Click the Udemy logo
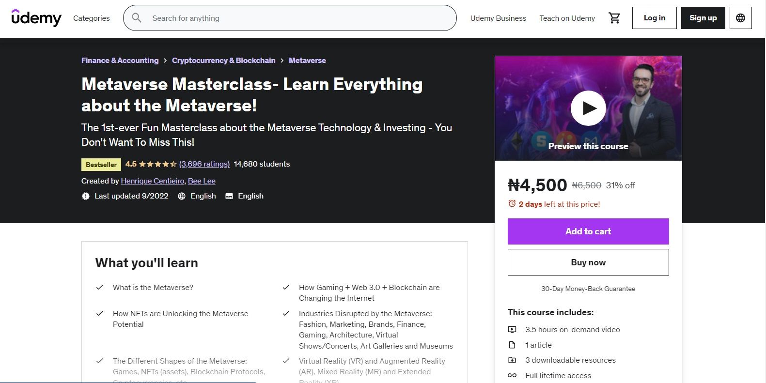Image resolution: width=766 pixels, height=383 pixels. coord(36,18)
